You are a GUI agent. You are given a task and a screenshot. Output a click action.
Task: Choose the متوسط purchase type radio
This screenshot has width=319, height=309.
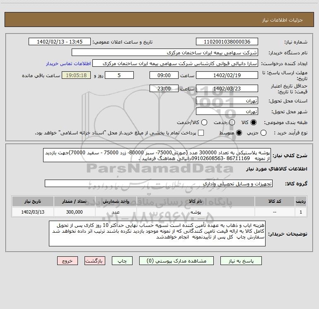coord(239,133)
